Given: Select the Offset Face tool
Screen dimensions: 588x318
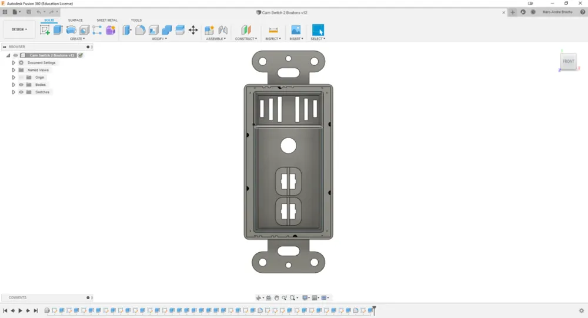Looking at the screenshot, I should [180, 30].
